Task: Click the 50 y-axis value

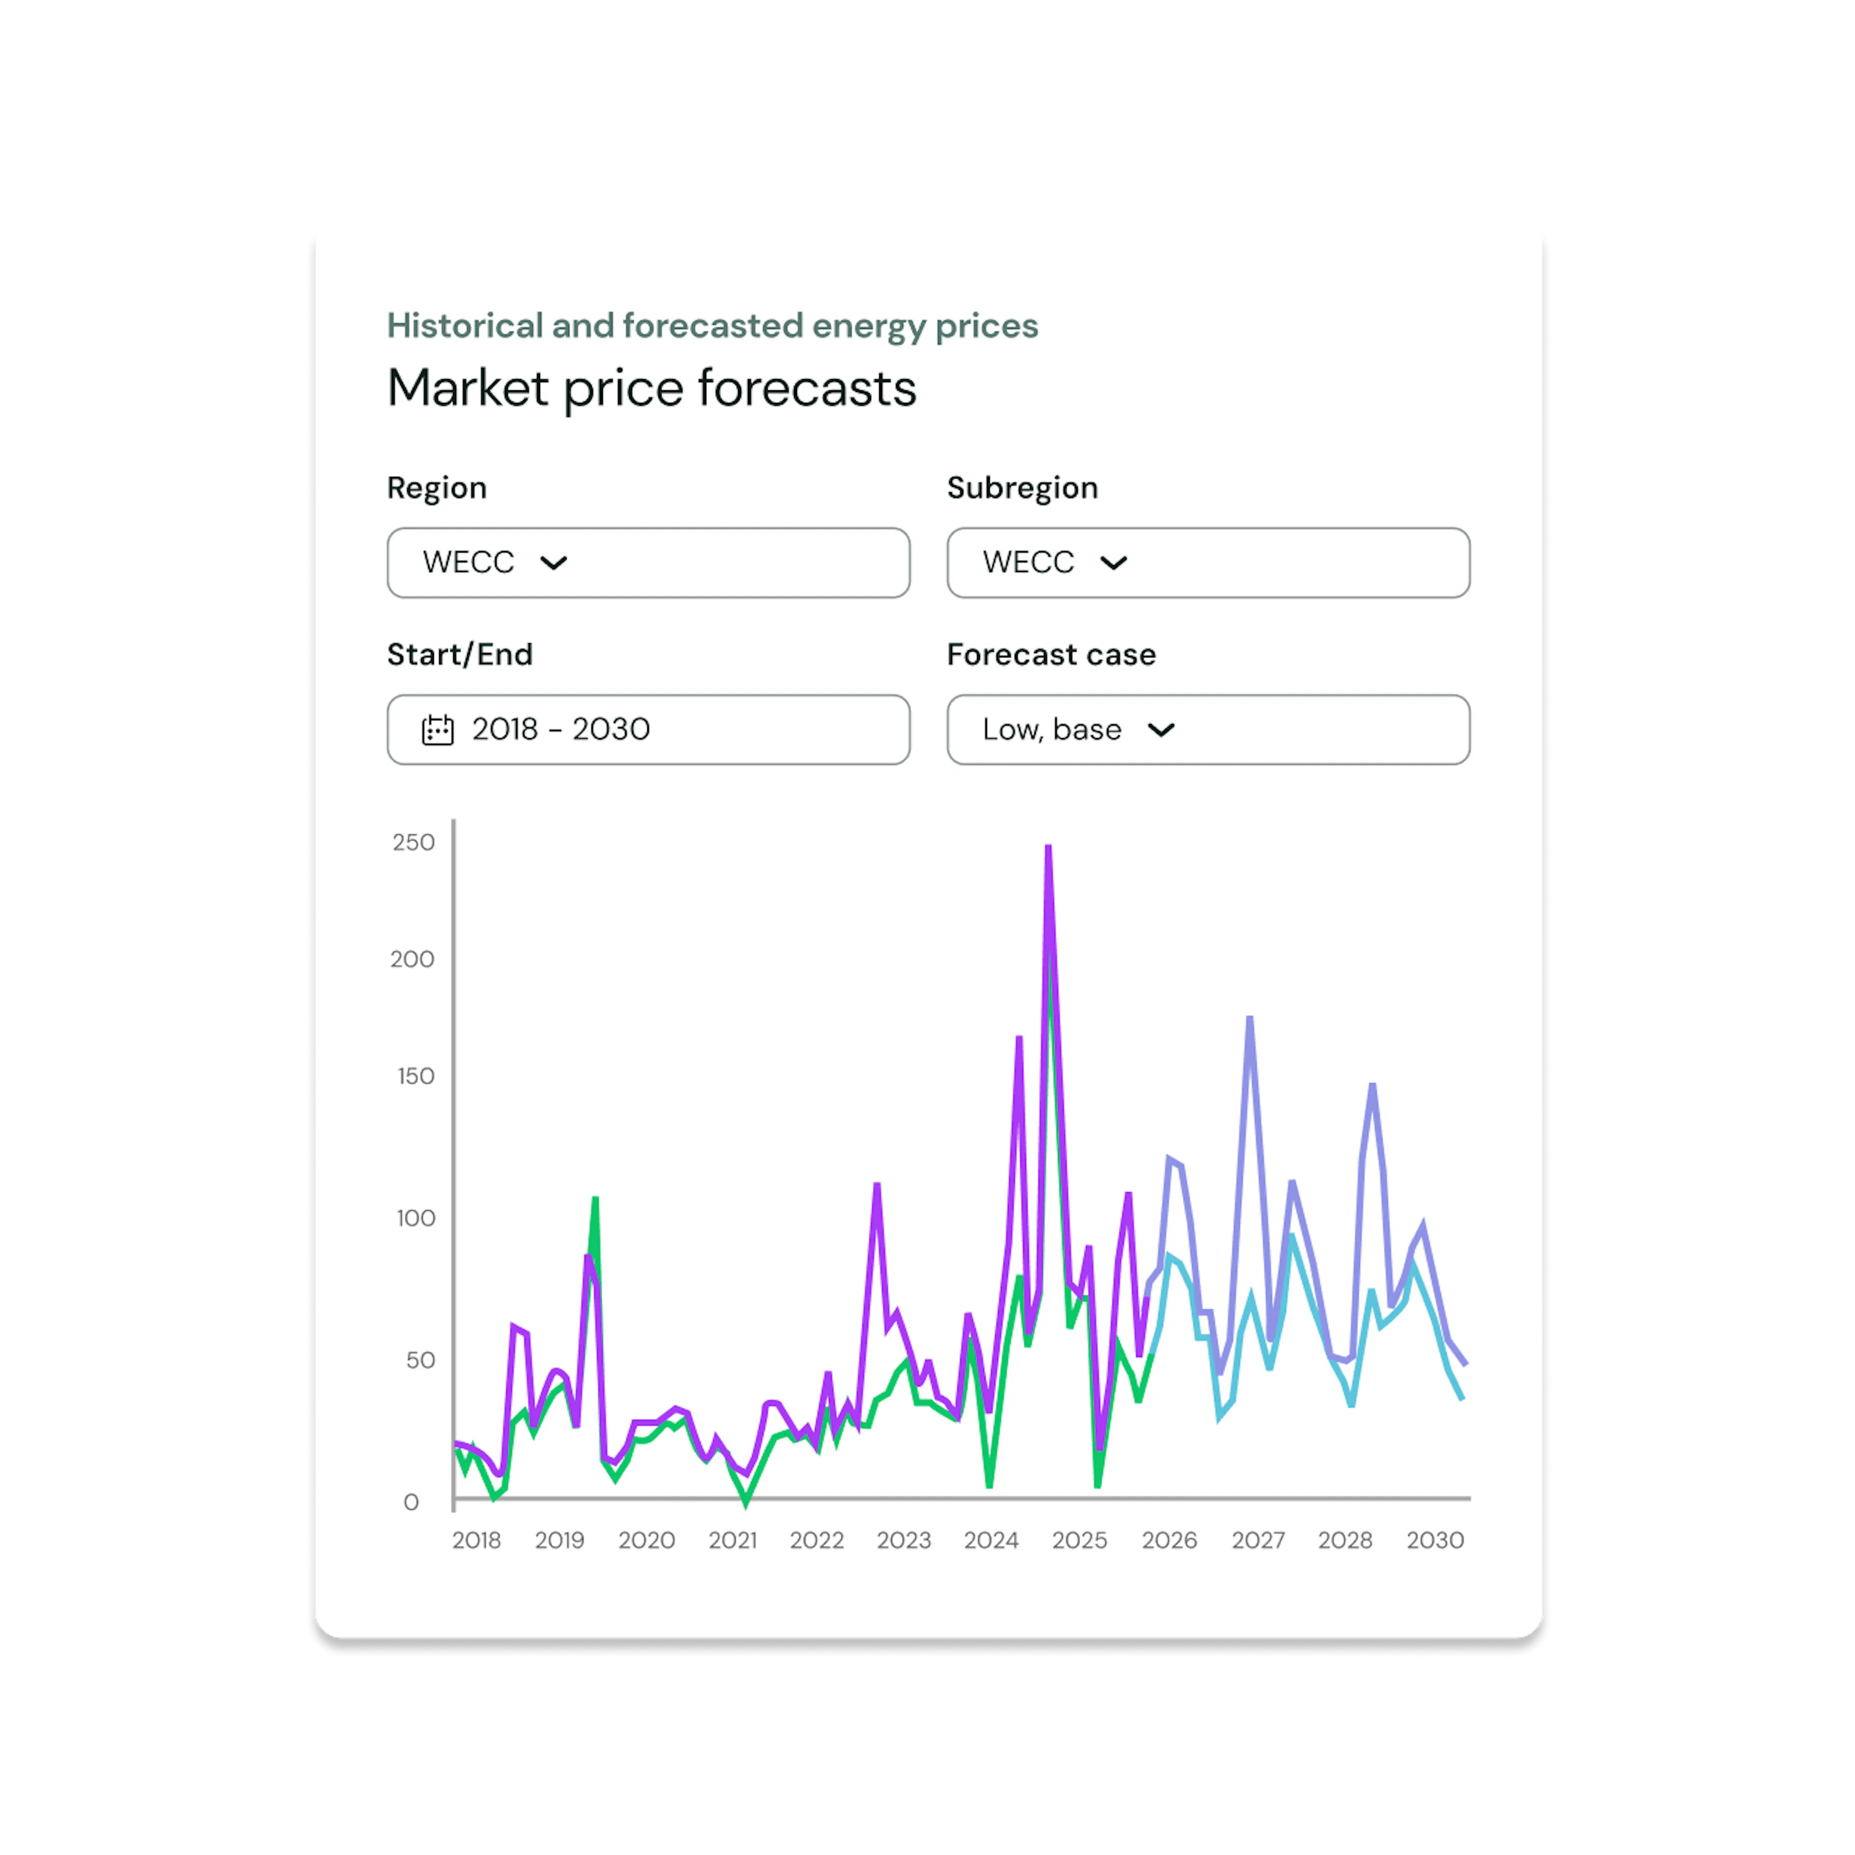Action: pyautogui.click(x=421, y=1360)
